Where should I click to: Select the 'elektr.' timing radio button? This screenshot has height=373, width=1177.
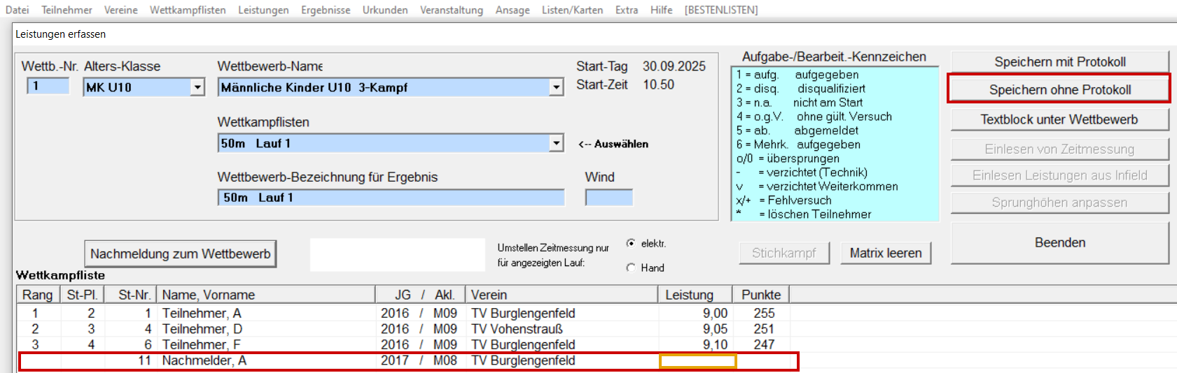click(x=631, y=243)
